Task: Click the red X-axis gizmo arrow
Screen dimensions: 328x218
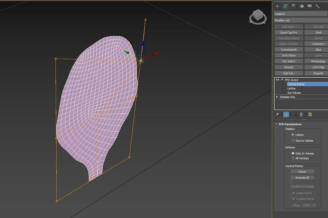Action: tap(155, 54)
